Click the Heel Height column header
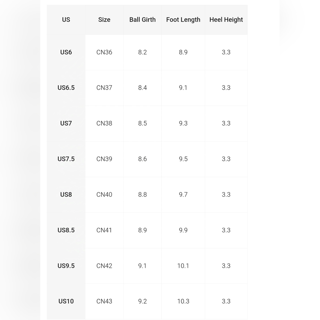Viewport: 320px width, 320px height. [x=226, y=20]
